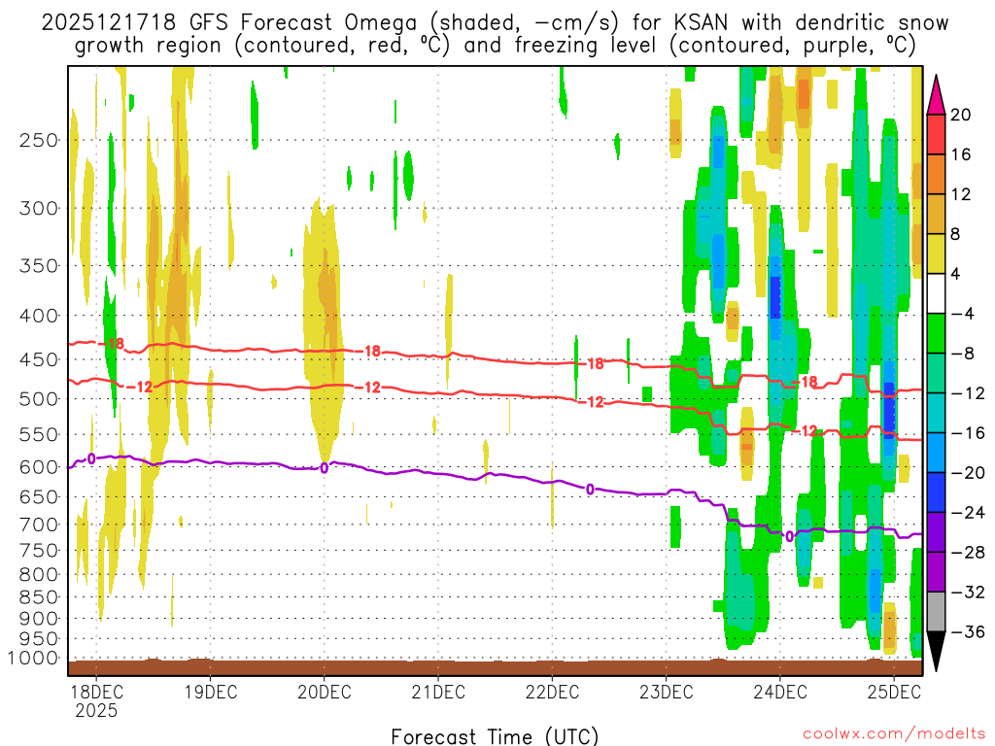This screenshot has height=746, width=995.
Task: Click the "950" pressure level label
Action: (x=39, y=638)
